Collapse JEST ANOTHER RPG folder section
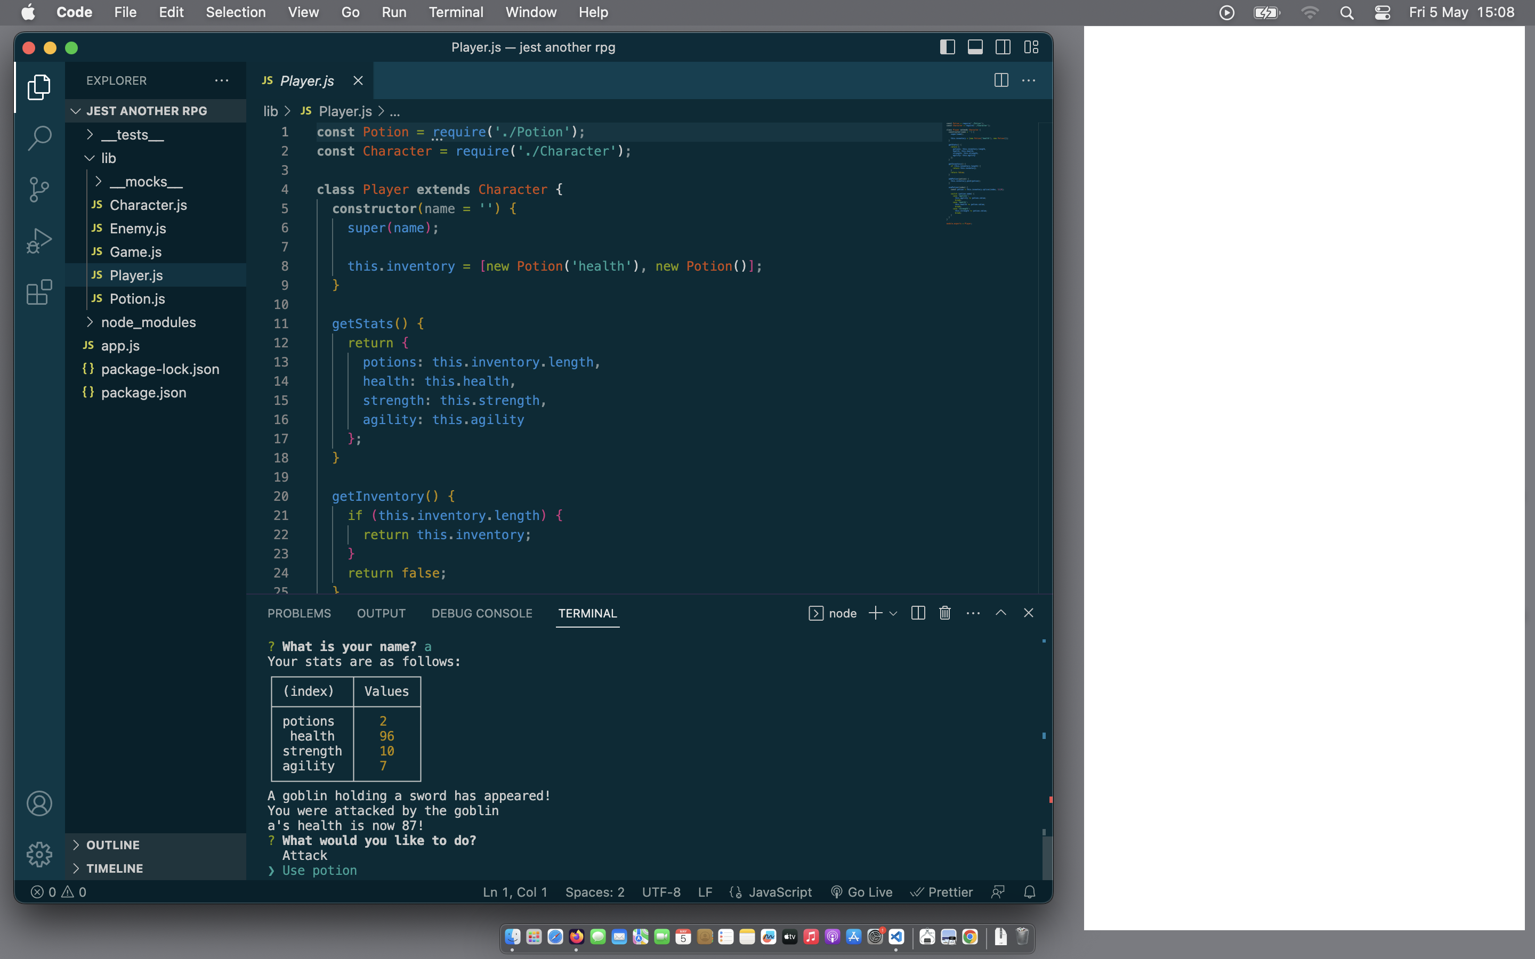 pyautogui.click(x=156, y=111)
